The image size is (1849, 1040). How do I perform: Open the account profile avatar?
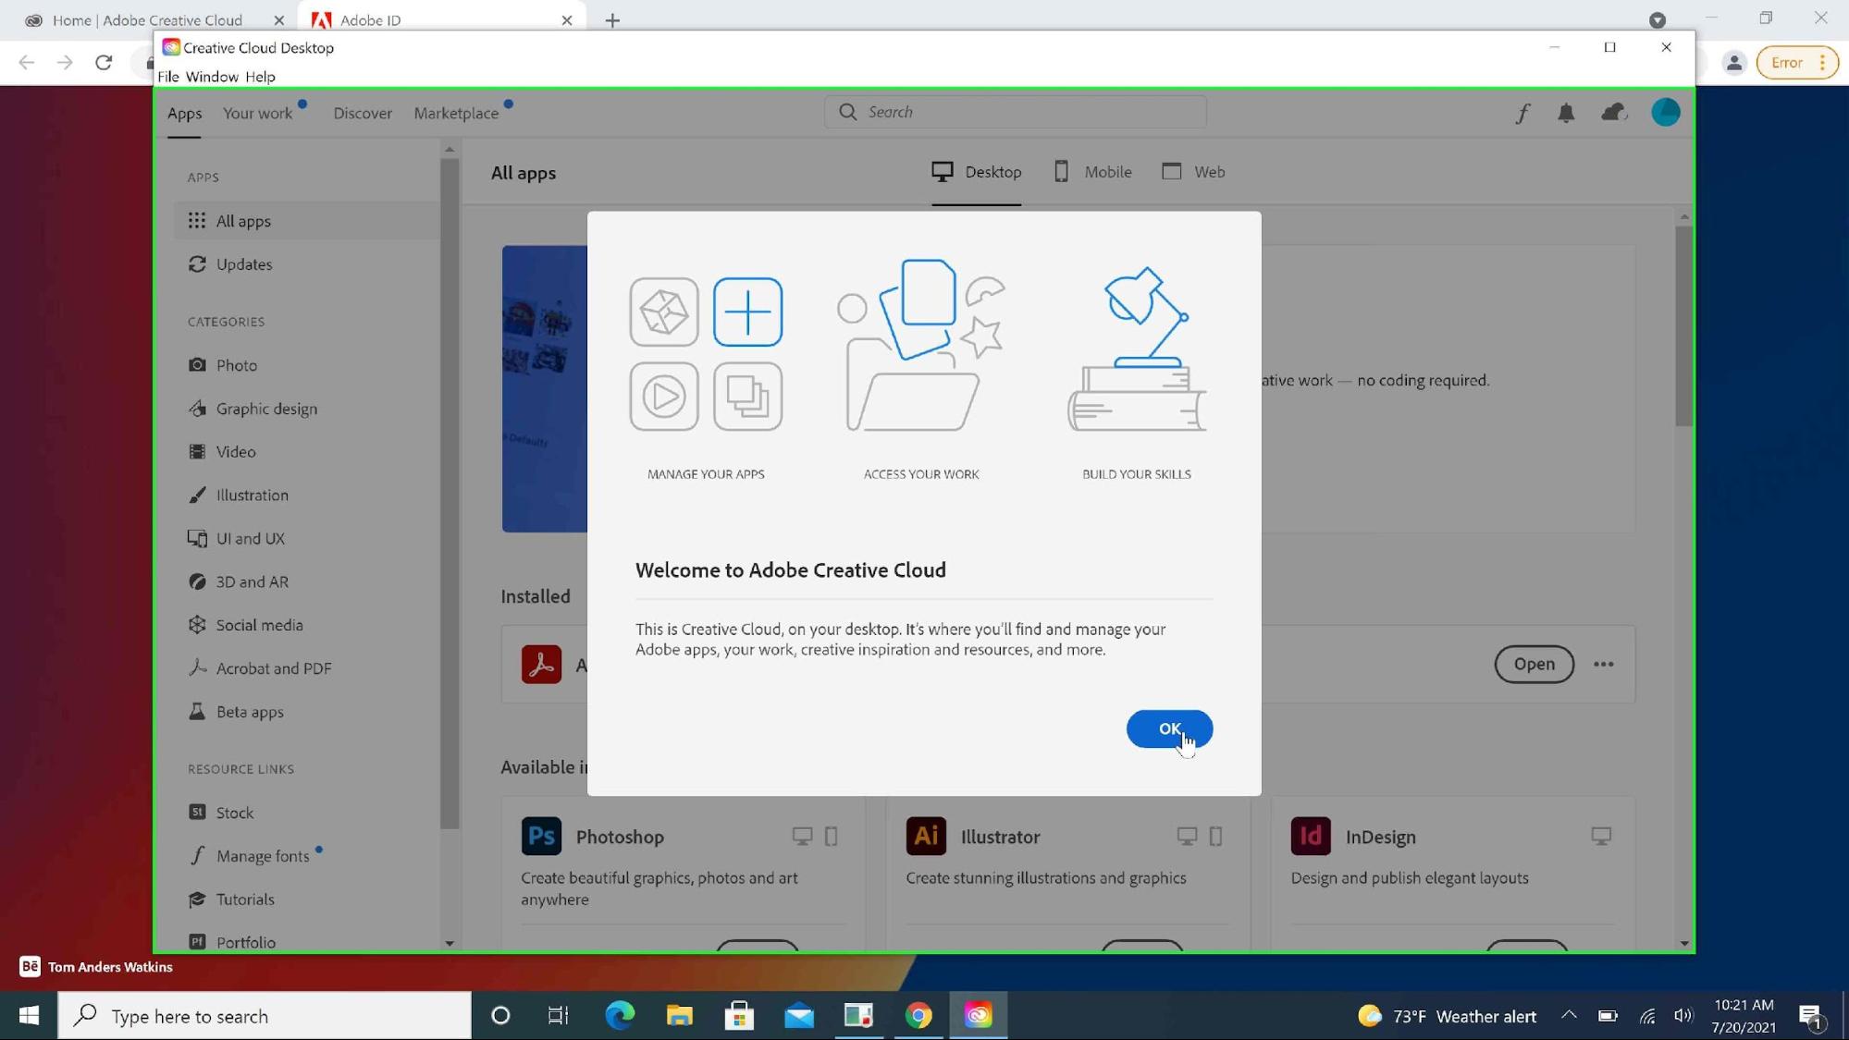coord(1665,113)
